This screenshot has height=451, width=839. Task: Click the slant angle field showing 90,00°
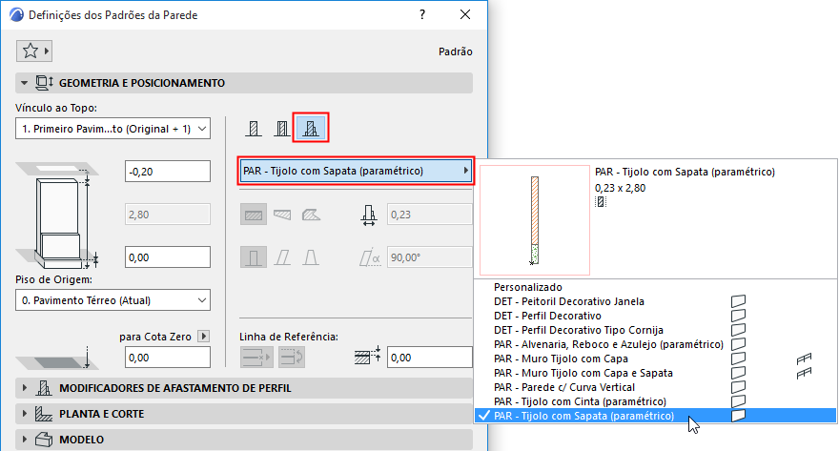(430, 257)
